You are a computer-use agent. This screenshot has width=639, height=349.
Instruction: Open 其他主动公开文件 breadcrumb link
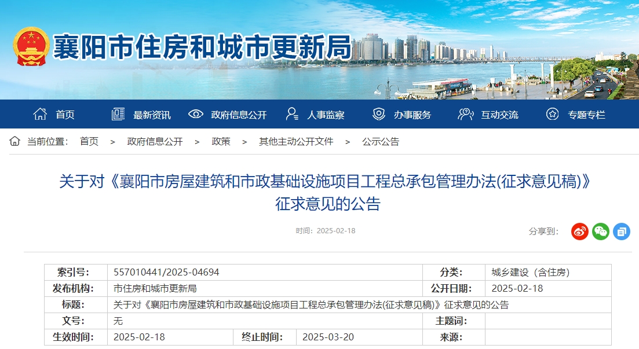(x=296, y=141)
